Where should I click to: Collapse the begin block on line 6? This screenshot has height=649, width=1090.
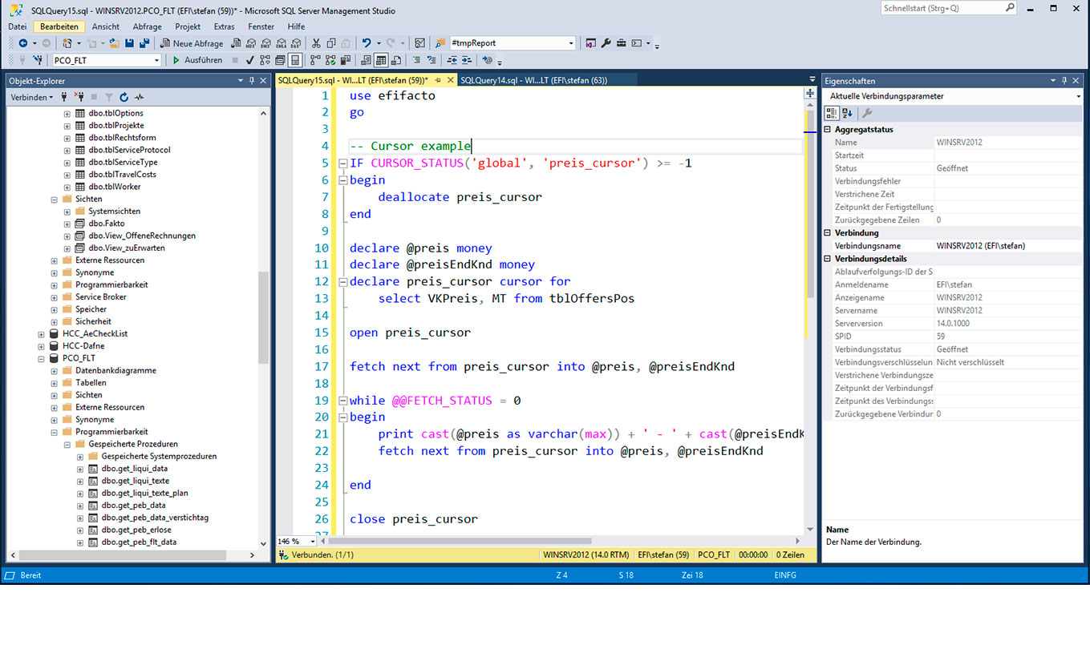(342, 180)
